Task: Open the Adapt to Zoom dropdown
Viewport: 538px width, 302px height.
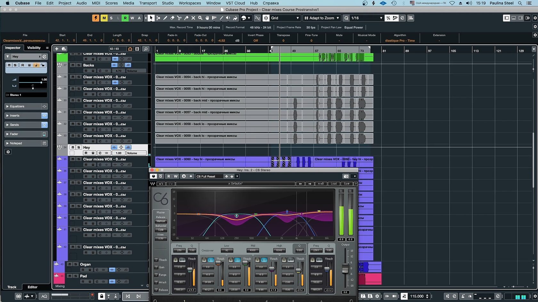Action: (322, 18)
